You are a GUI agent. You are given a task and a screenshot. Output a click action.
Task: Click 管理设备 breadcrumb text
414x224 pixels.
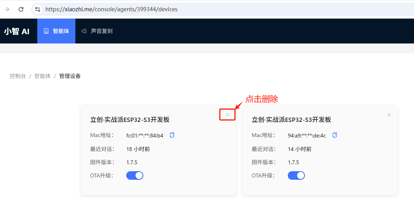click(x=70, y=76)
